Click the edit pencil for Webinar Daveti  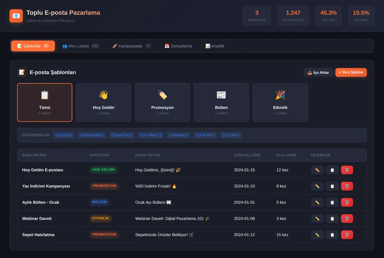pyautogui.click(x=317, y=219)
